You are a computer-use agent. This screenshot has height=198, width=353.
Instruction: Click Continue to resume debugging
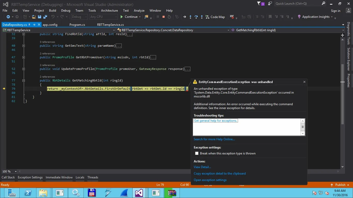tap(129, 17)
